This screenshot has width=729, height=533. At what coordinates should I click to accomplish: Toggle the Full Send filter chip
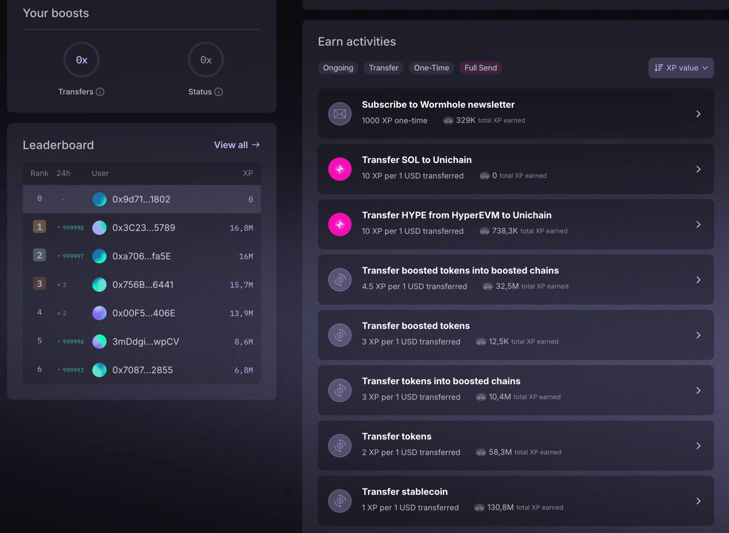[480, 68]
